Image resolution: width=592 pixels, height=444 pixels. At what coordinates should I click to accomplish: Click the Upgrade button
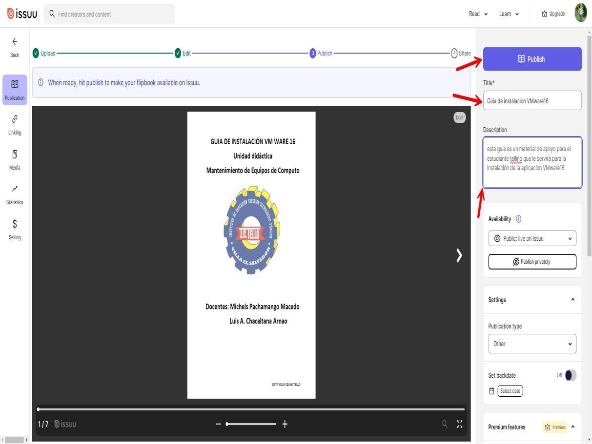pyautogui.click(x=553, y=14)
